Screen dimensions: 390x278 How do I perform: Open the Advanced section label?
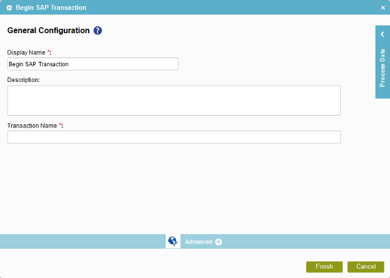point(199,242)
